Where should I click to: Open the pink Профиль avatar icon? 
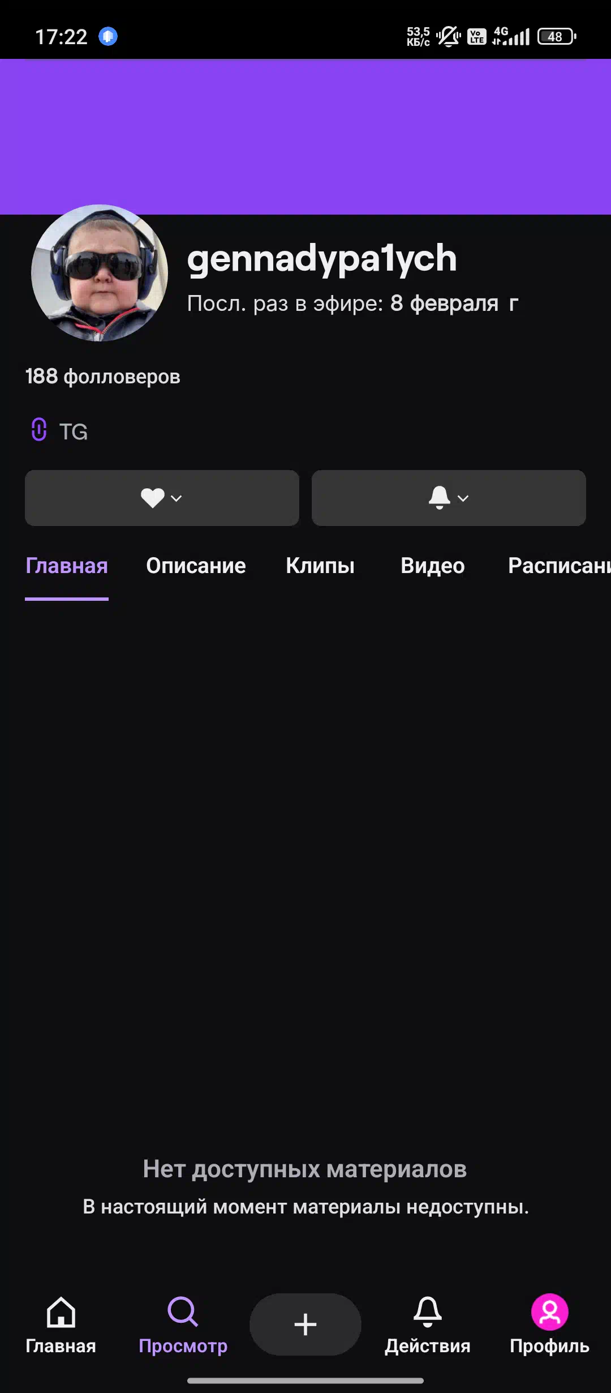[549, 1311]
